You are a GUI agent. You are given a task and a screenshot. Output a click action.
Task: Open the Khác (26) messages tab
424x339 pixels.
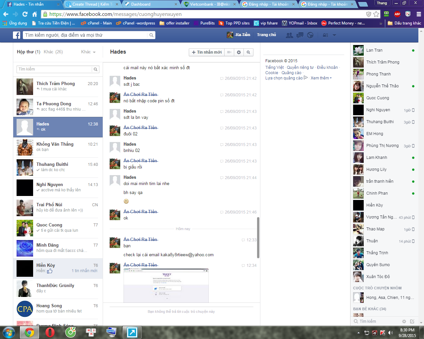click(x=53, y=52)
